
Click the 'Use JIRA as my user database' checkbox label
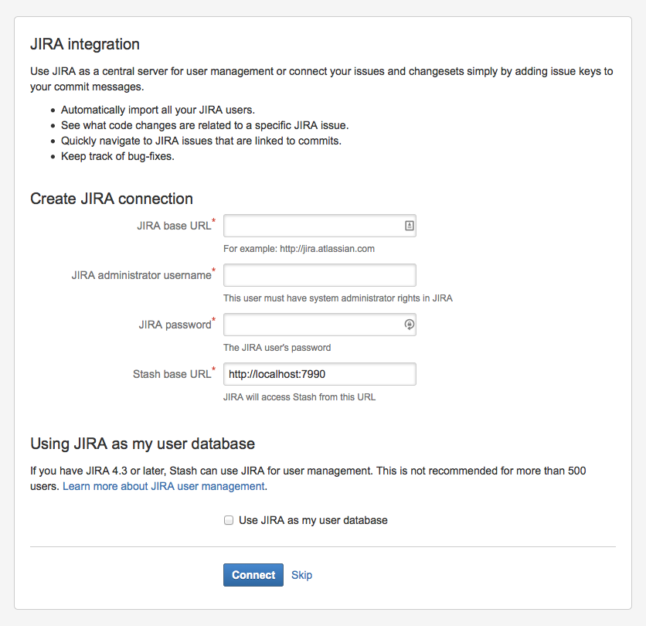click(313, 520)
